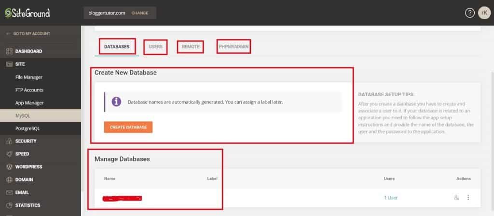Click the Dashboard grid icon
Image resolution: width=494 pixels, height=216 pixels.
(9, 51)
